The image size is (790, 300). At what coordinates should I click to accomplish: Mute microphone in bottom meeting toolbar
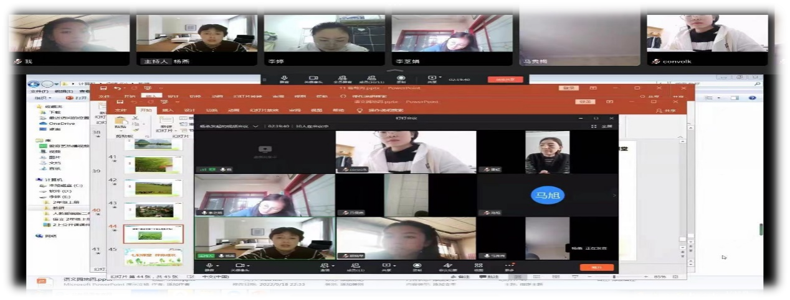coord(209,266)
